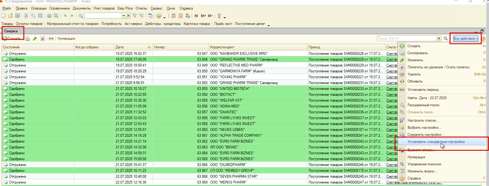Select the row for ООО "BIOTACT"
This screenshot has width=489, height=186.
click(x=199, y=95)
